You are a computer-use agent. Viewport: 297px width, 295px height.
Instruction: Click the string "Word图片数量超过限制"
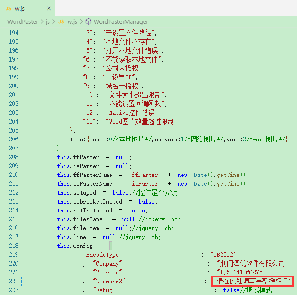[x=142, y=122]
